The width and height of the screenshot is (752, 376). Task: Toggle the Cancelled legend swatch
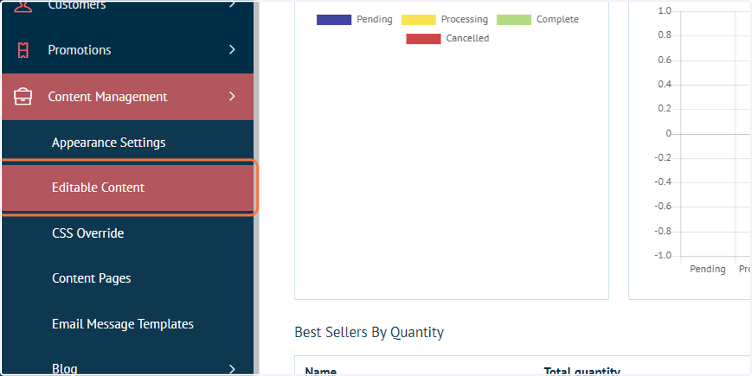(x=424, y=39)
